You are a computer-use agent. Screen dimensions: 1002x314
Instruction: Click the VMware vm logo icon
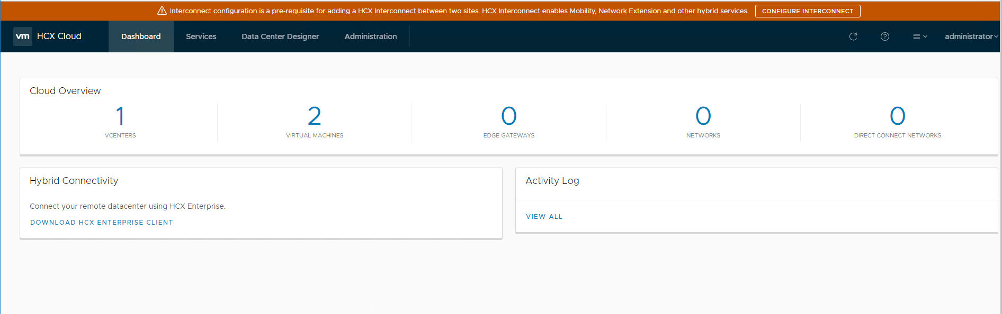pos(23,36)
